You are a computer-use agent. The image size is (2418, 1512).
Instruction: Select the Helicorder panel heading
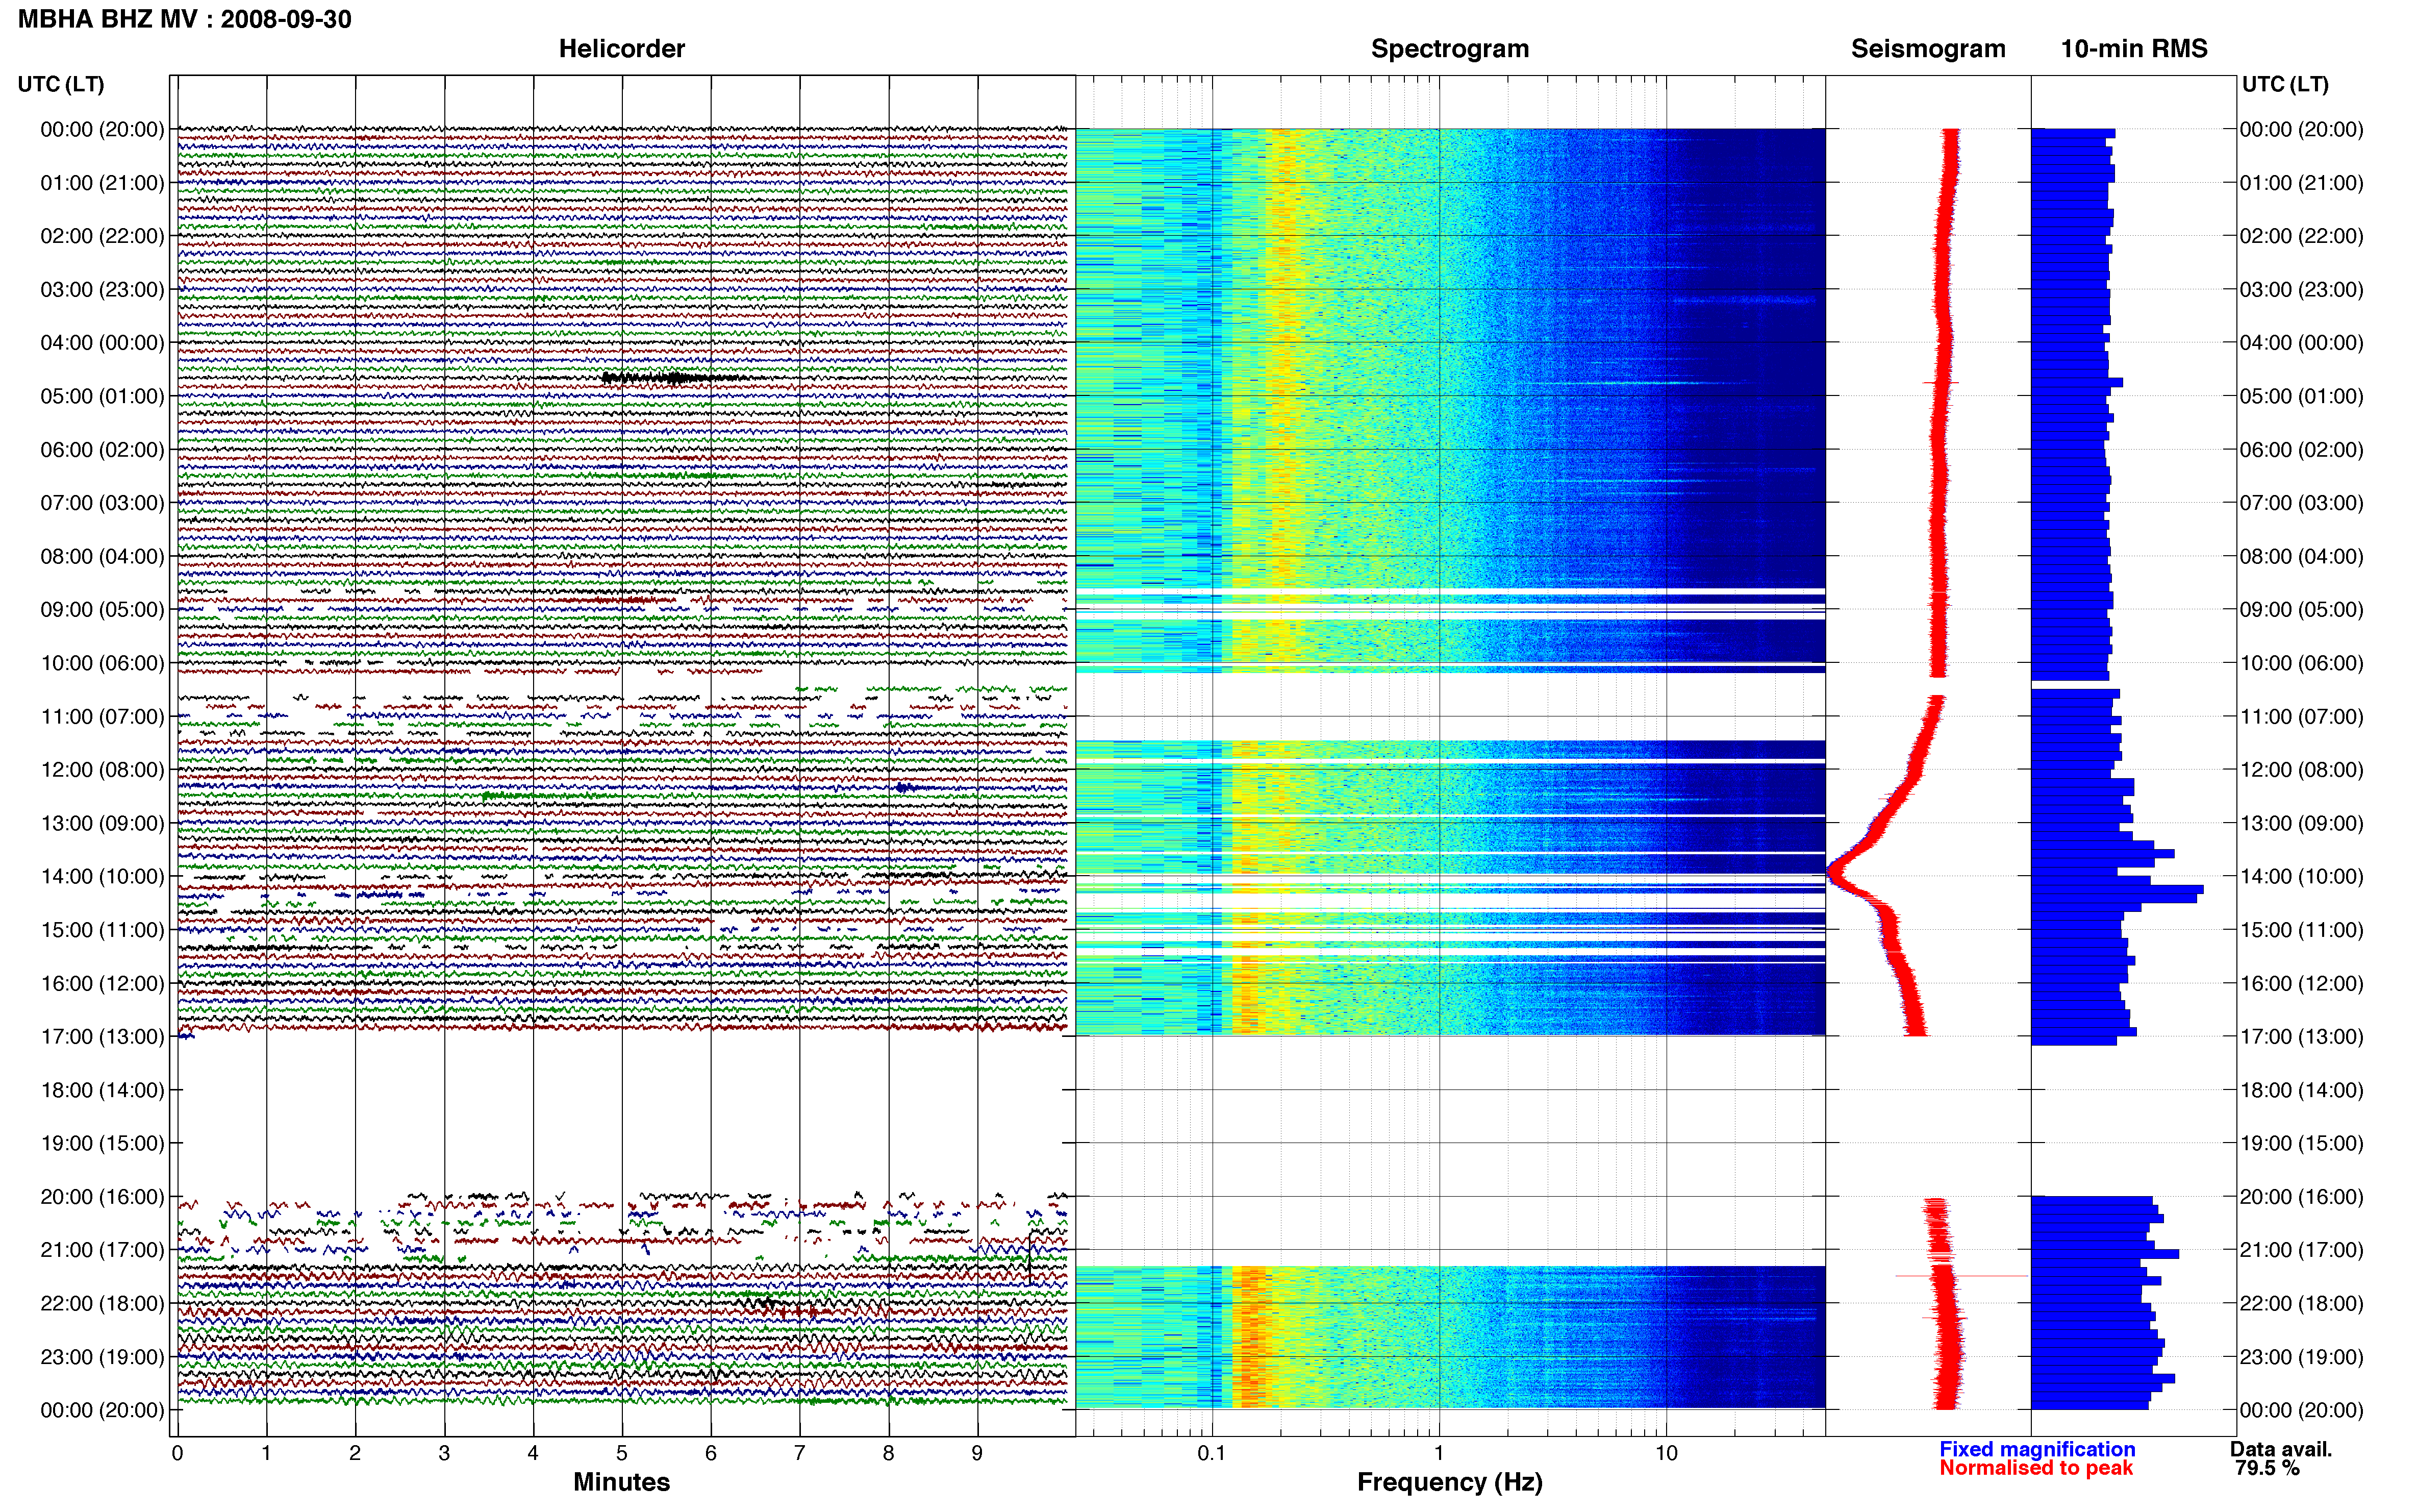pyautogui.click(x=622, y=48)
